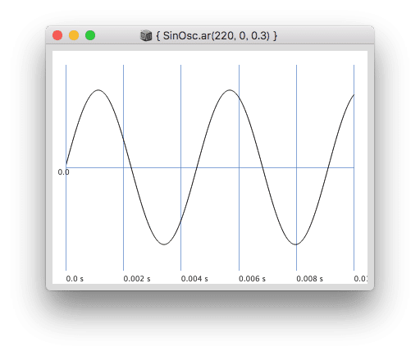The width and height of the screenshot is (420, 356).
Task: Click the 0.008 s axis label
Action: (x=309, y=279)
